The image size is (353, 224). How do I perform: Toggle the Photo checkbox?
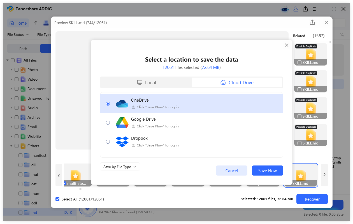(x=17, y=70)
